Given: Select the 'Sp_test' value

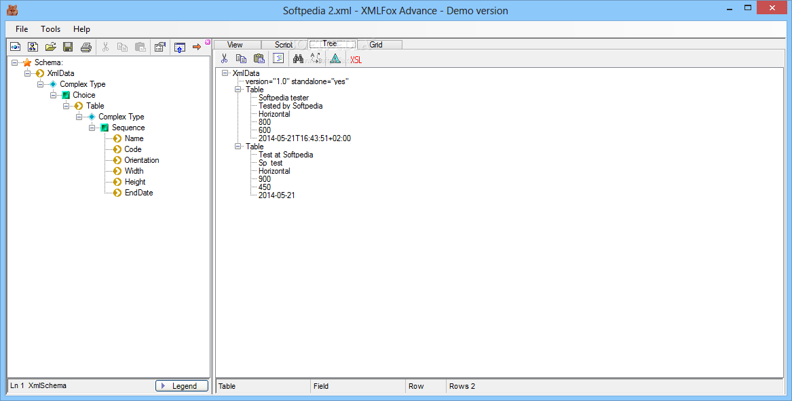Looking at the screenshot, I should coord(271,163).
